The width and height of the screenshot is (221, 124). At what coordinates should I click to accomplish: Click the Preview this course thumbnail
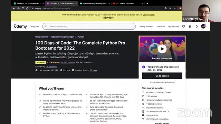point(162,49)
